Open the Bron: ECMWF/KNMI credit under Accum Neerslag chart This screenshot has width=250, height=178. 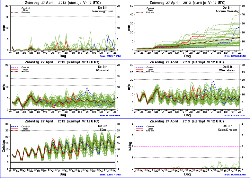coord(235,56)
